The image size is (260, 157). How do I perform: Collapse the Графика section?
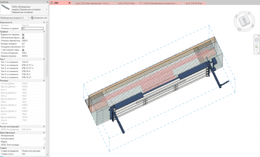point(44,32)
